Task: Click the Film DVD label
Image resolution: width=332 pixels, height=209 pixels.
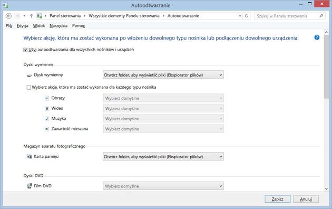Action: [x=43, y=186]
